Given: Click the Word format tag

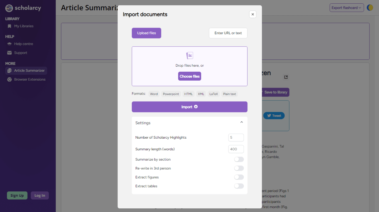Looking at the screenshot, I should tap(154, 94).
